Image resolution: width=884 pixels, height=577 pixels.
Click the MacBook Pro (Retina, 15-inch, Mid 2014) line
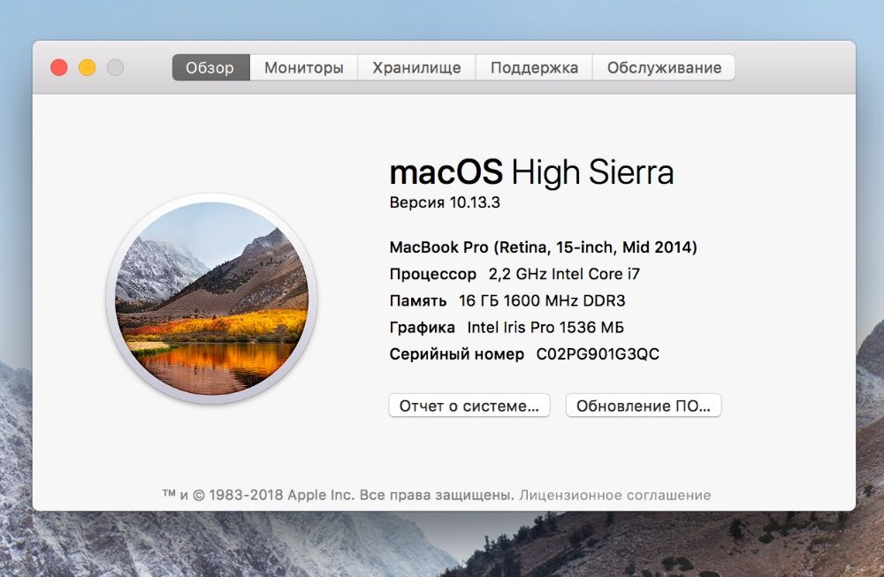coord(544,247)
